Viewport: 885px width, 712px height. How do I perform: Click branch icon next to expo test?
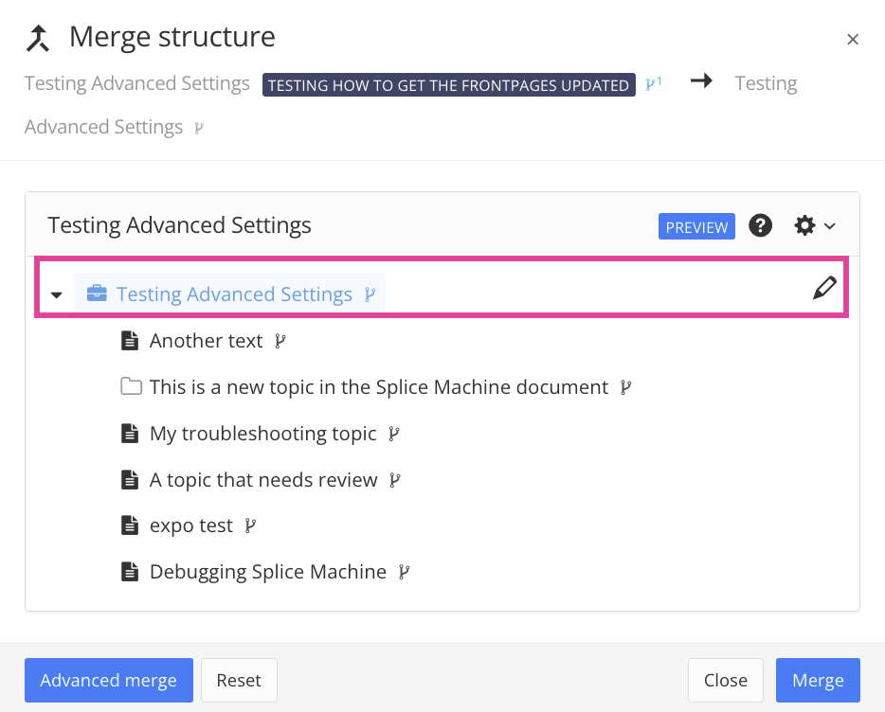tap(250, 525)
